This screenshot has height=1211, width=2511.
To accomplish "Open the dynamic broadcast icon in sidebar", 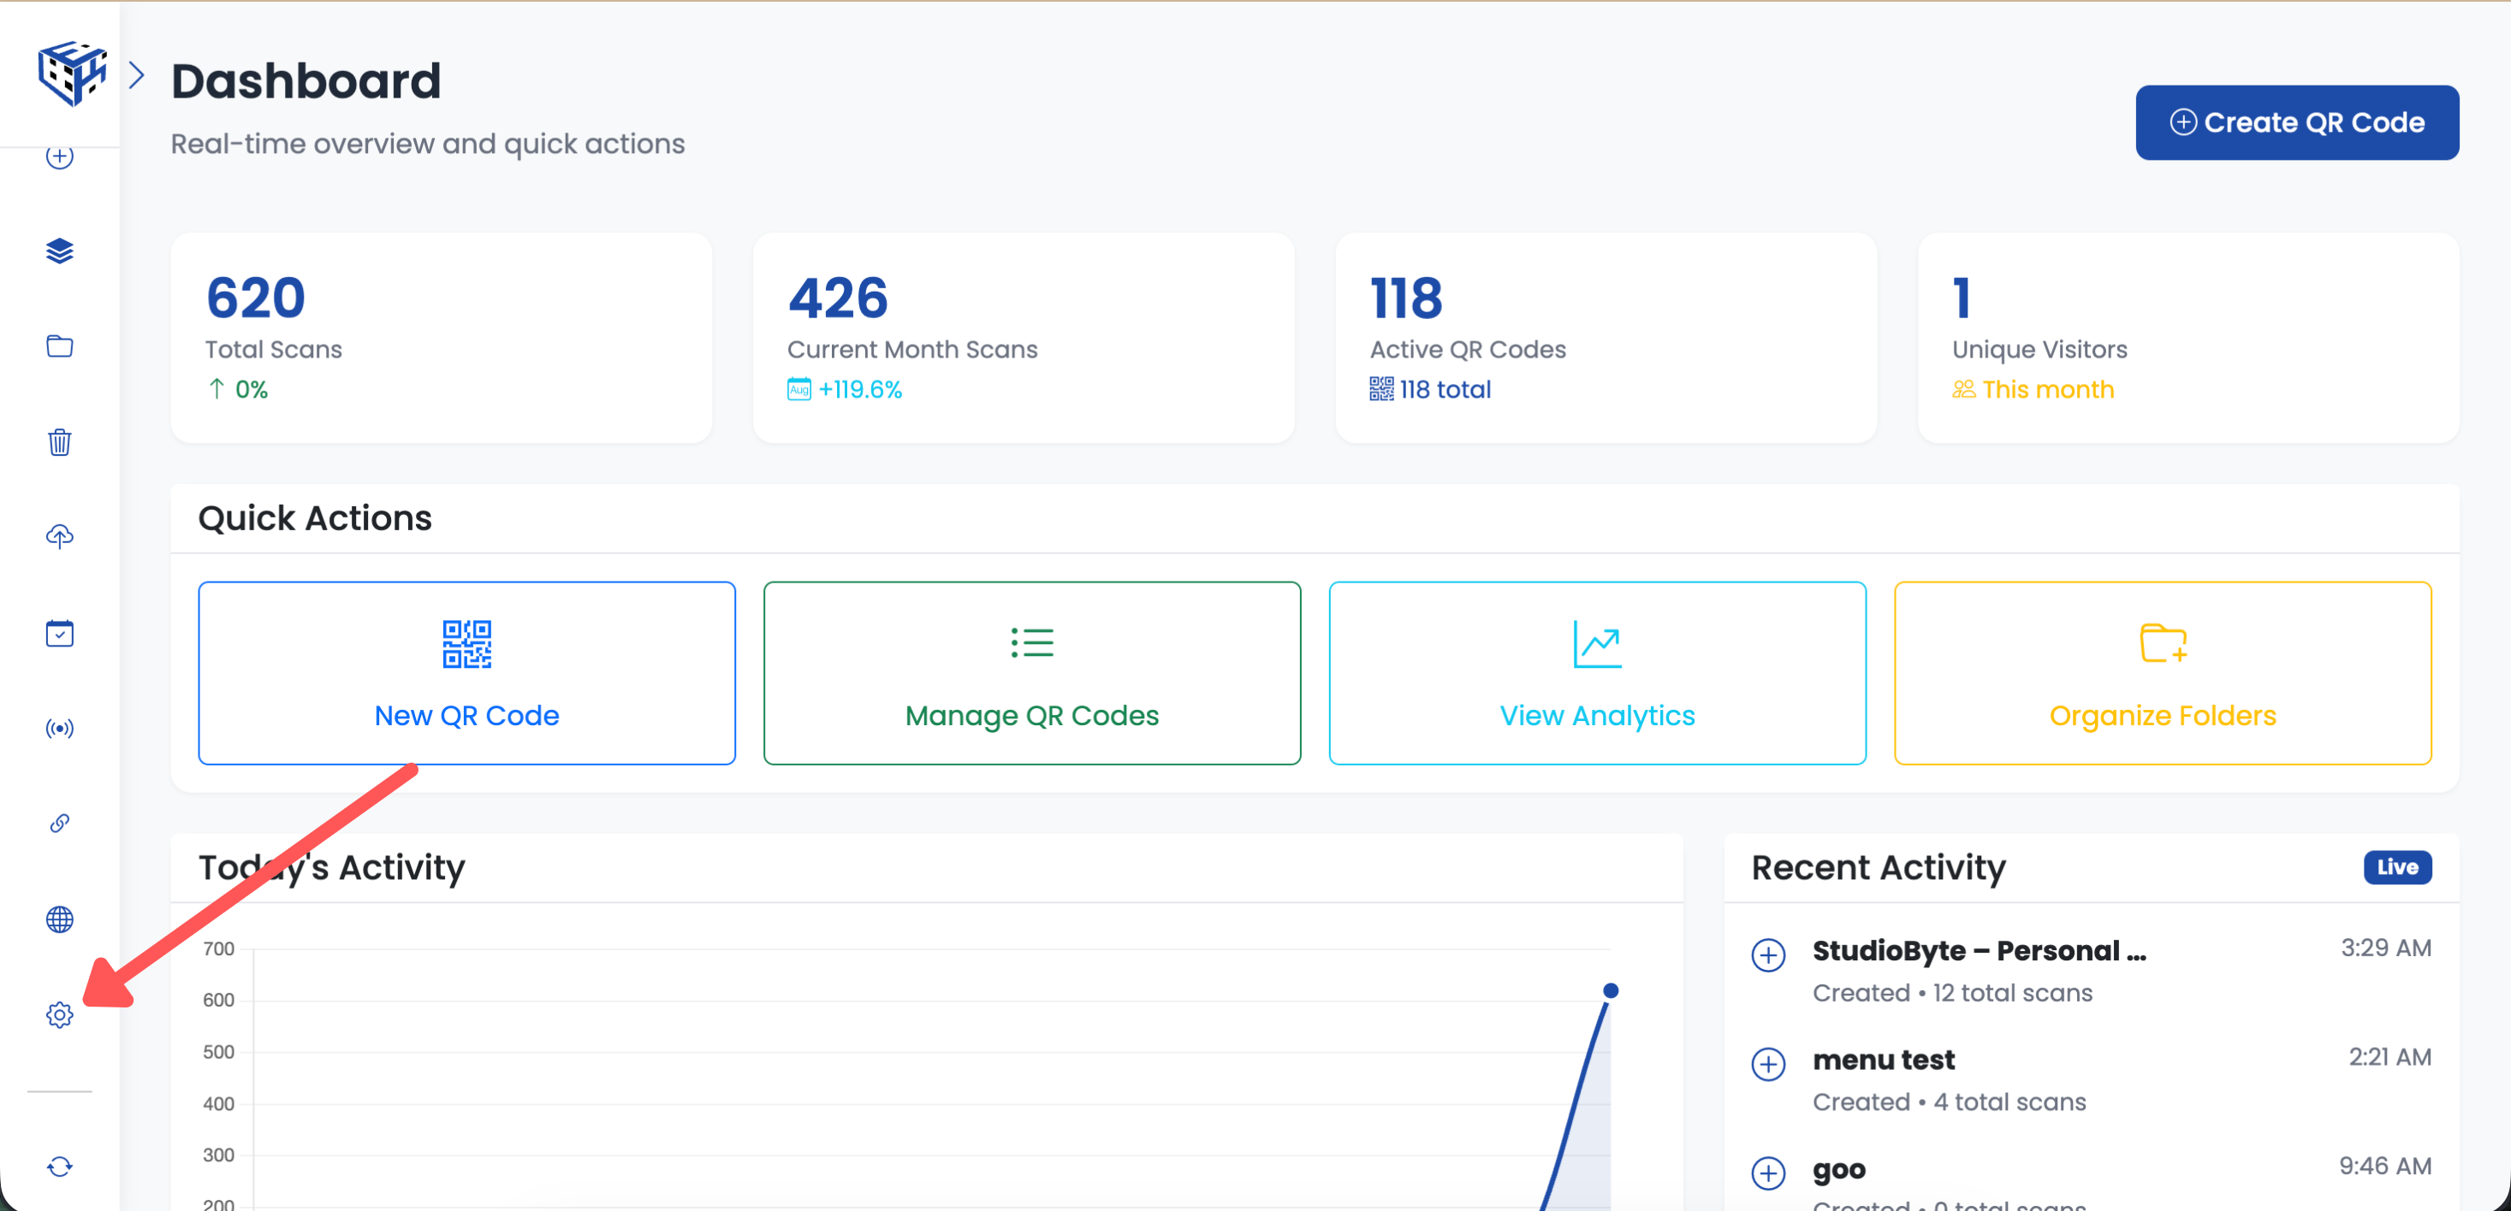I will coord(59,728).
